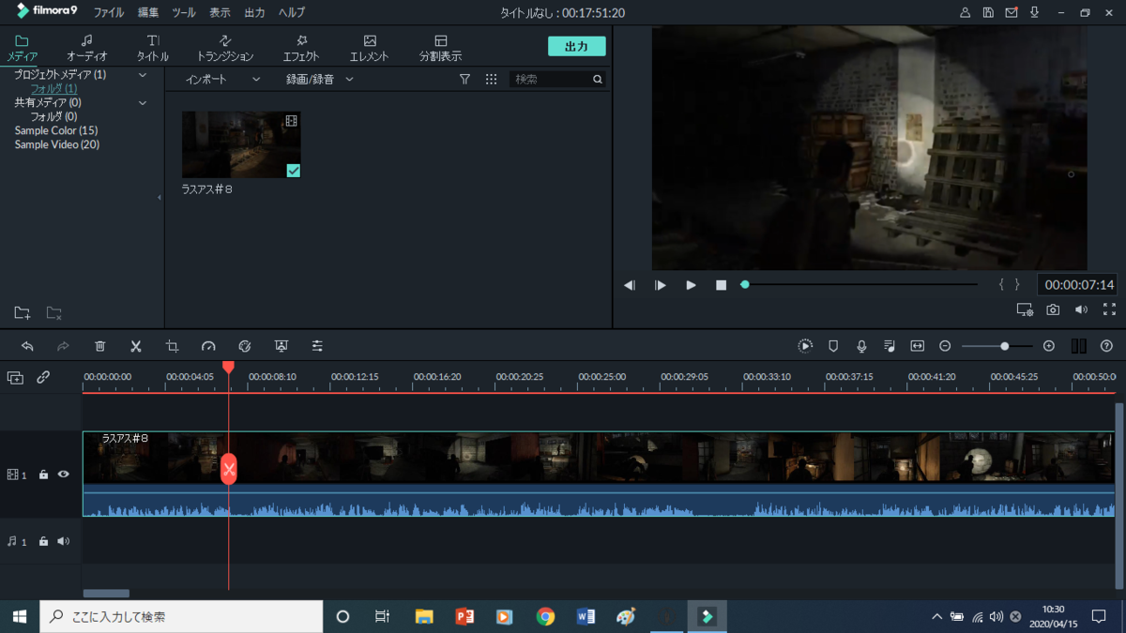The image size is (1126, 633).
Task: Filter media with the funnel icon
Action: coord(464,80)
